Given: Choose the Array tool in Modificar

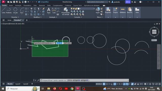Looking at the screenshot, I should coord(38,14).
